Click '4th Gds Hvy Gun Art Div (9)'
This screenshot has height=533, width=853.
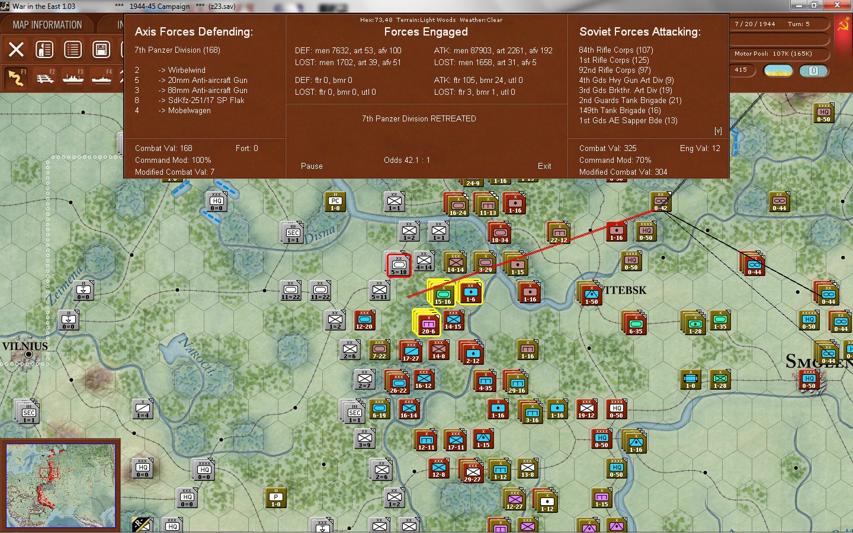(626, 81)
